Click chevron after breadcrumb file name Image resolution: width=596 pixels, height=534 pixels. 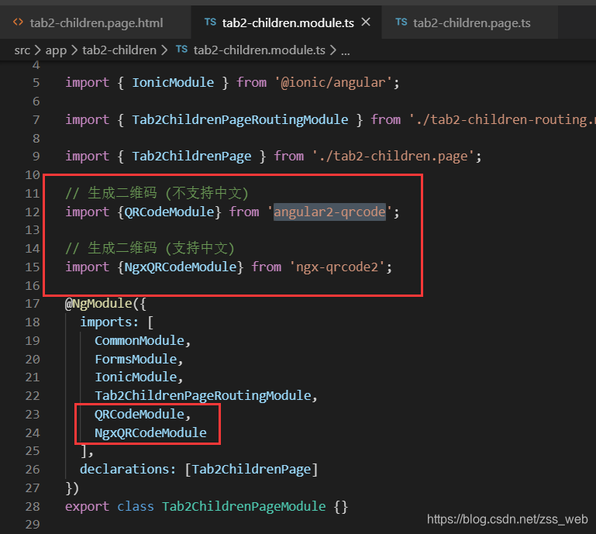pos(333,50)
